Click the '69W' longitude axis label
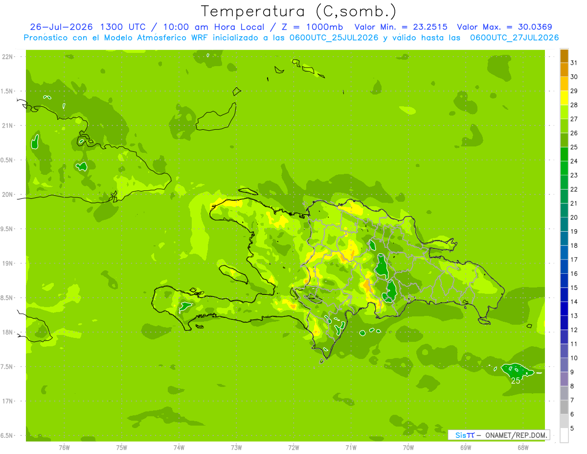The image size is (587, 454). (465, 448)
